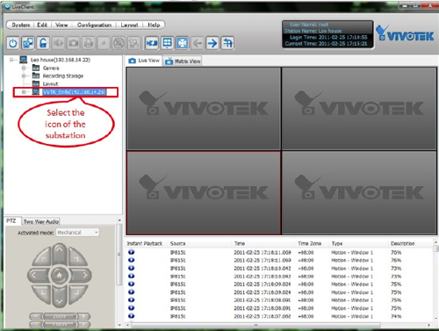Open the Layout menu
This screenshot has width=439, height=331.
click(129, 25)
